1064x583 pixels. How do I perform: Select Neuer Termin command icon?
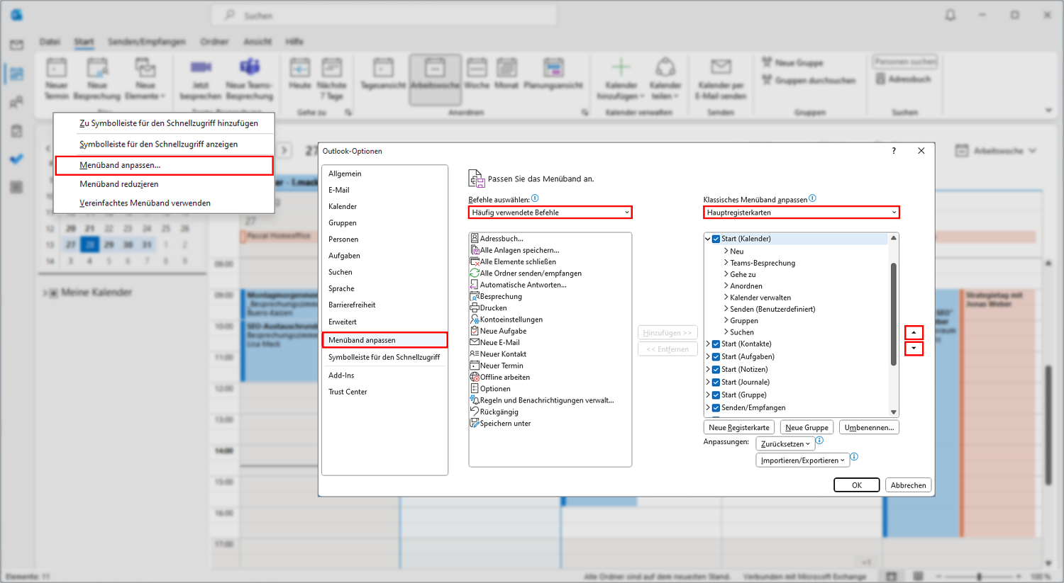(x=475, y=366)
